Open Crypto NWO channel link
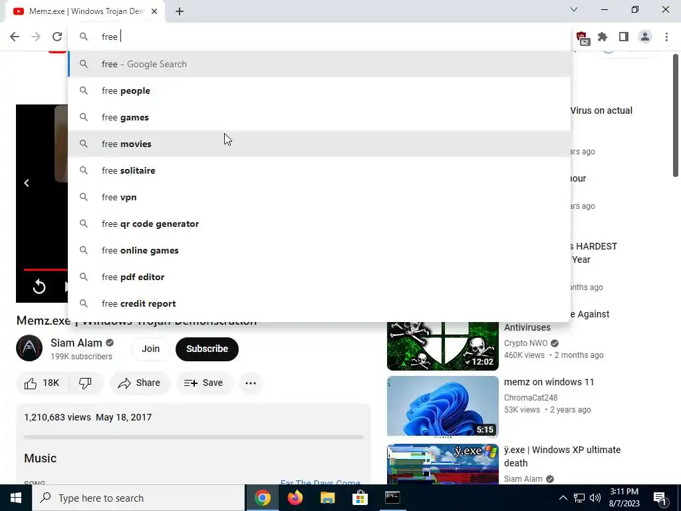681x511 pixels. pos(525,343)
